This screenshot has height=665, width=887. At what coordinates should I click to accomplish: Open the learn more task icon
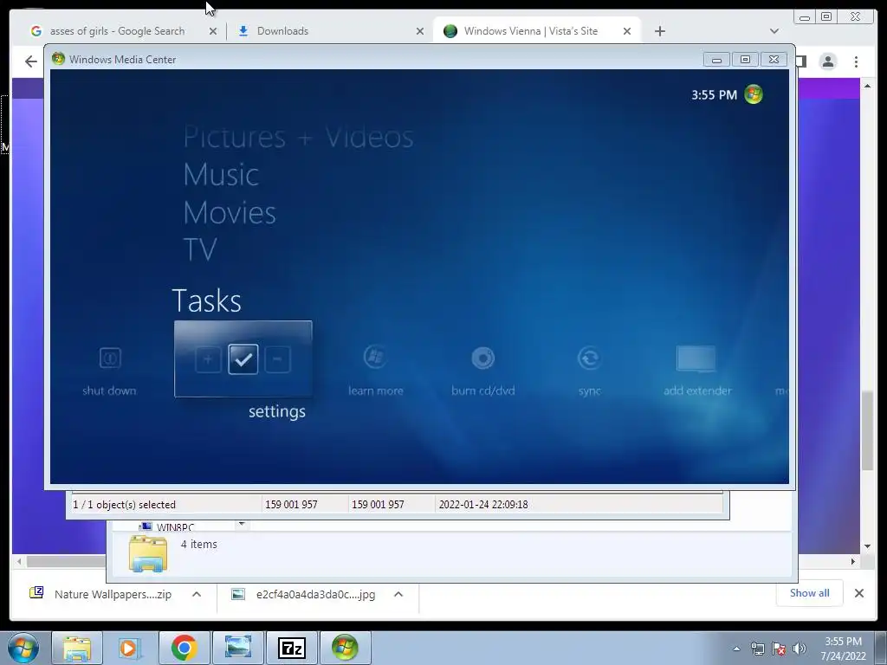(x=374, y=358)
